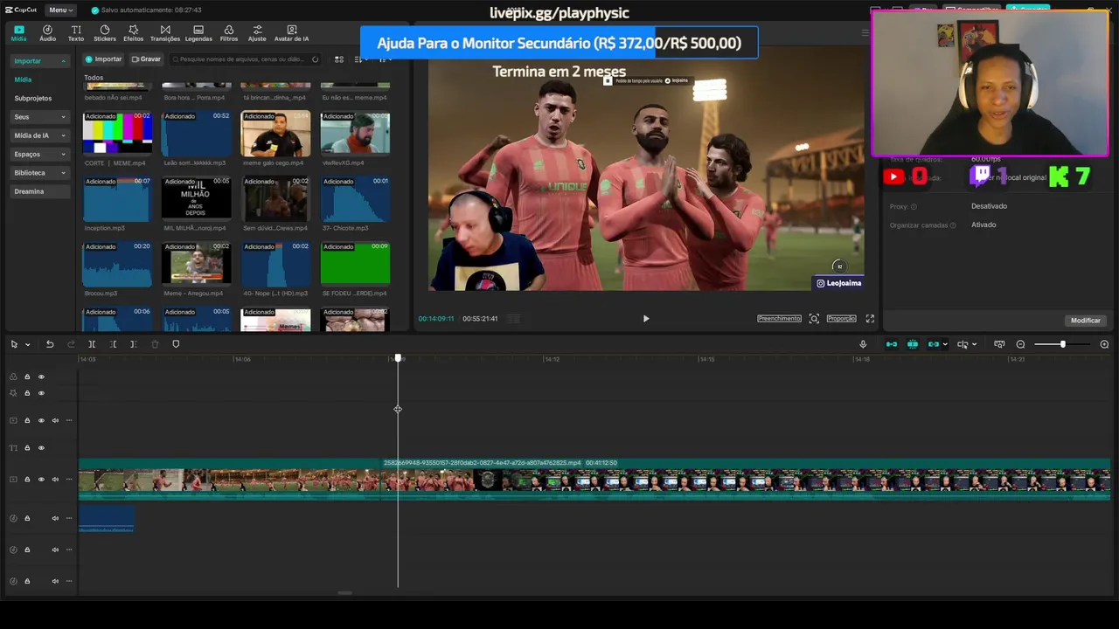Image resolution: width=1119 pixels, height=629 pixels.
Task: Play the preview video
Action: pos(646,319)
